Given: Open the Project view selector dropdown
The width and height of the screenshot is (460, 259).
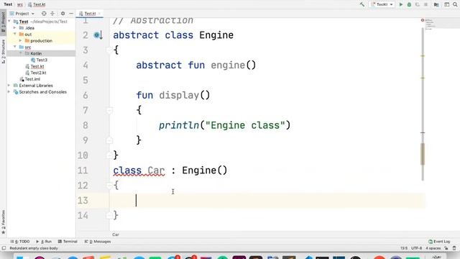Looking at the screenshot, I should (22, 14).
